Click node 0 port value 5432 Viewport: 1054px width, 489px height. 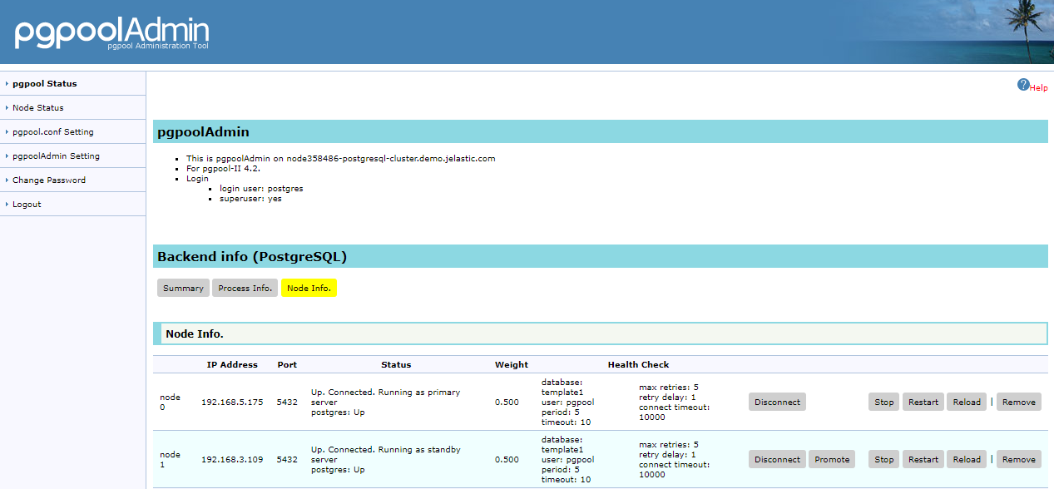pos(287,402)
